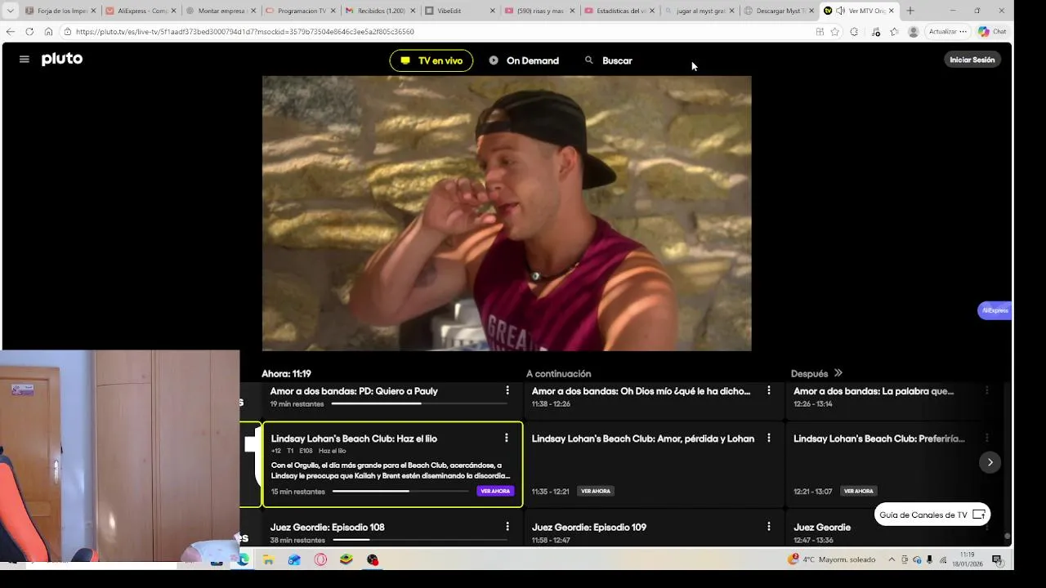Click the Iniciar Sesión button
This screenshot has height=588, width=1046.
[x=972, y=60]
